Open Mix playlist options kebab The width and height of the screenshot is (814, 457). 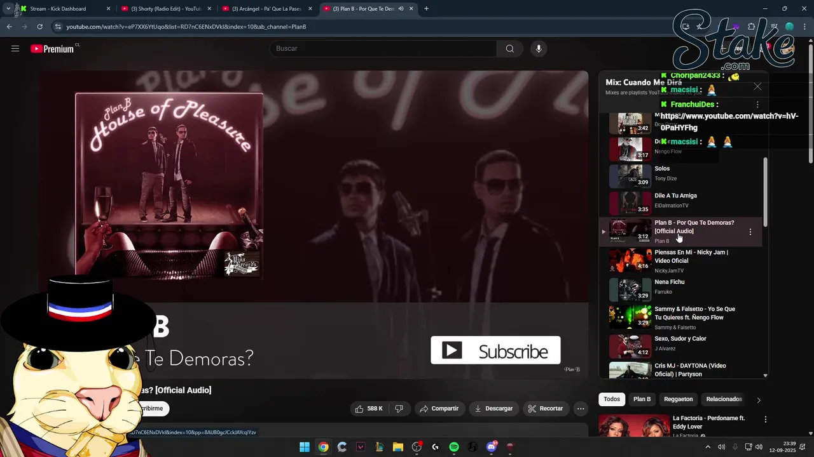click(757, 104)
